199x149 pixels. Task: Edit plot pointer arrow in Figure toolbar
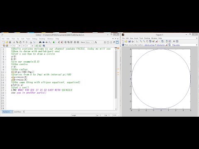point(137,41)
